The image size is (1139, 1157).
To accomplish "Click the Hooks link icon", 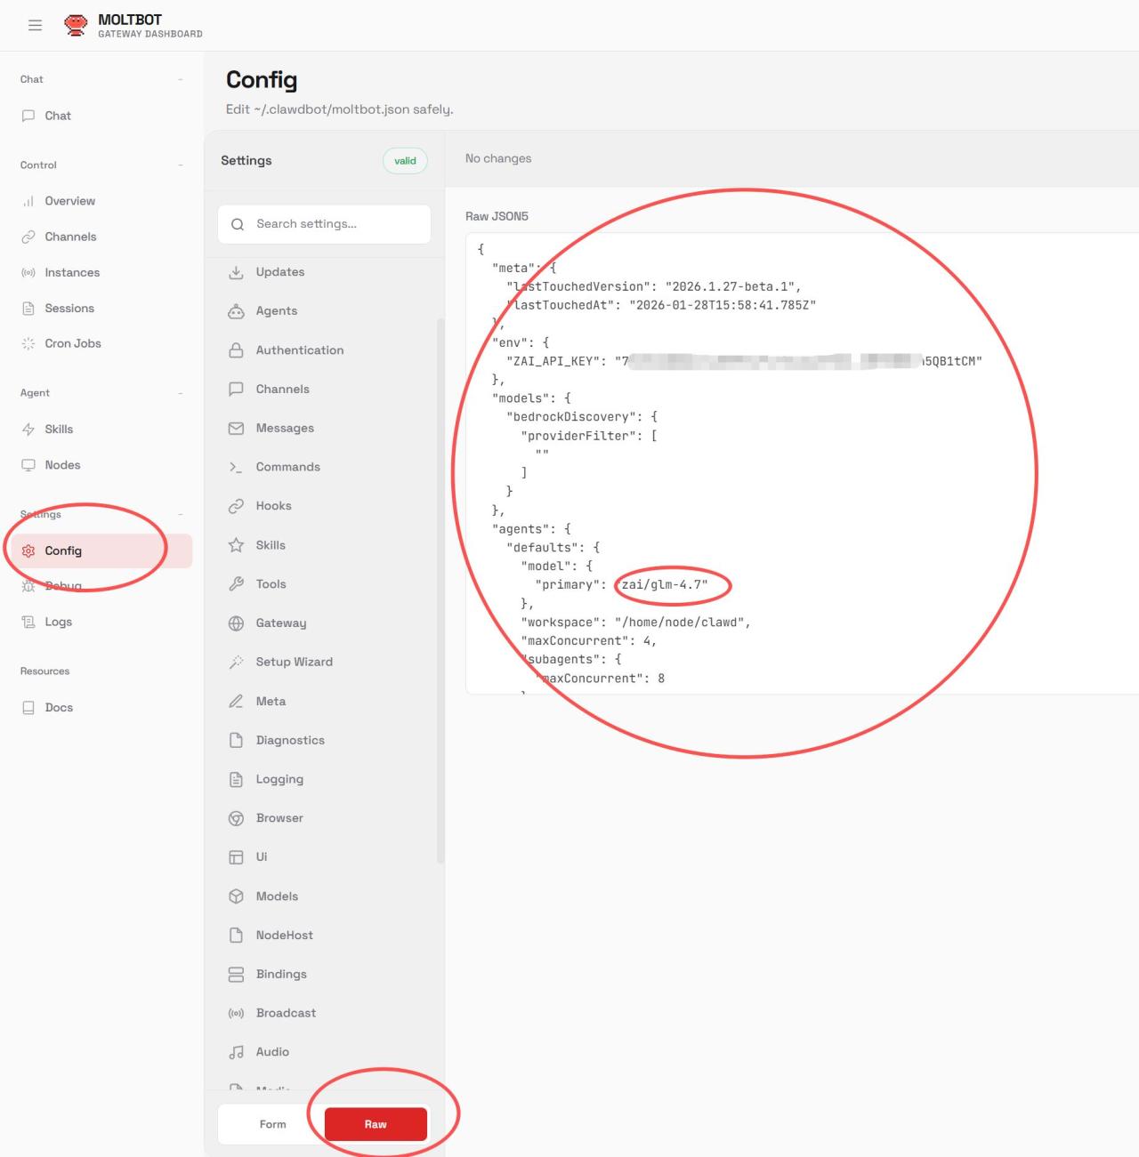I will point(236,506).
